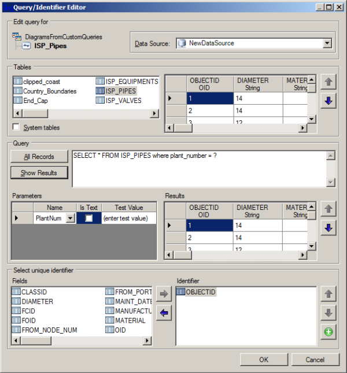Select the MATERIAL field in Fields list
The height and width of the screenshot is (373, 347).
[125, 320]
